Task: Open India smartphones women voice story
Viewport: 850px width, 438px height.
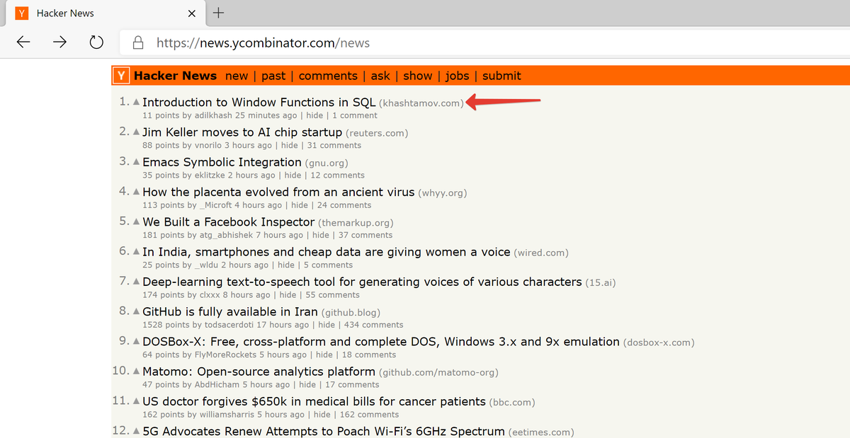Action: tap(327, 252)
